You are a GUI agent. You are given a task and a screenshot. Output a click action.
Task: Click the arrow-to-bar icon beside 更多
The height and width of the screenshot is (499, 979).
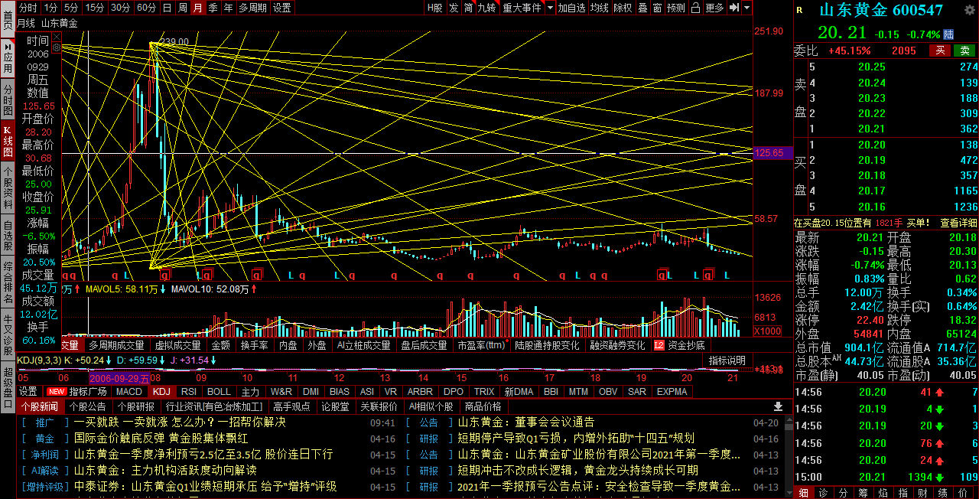point(734,8)
